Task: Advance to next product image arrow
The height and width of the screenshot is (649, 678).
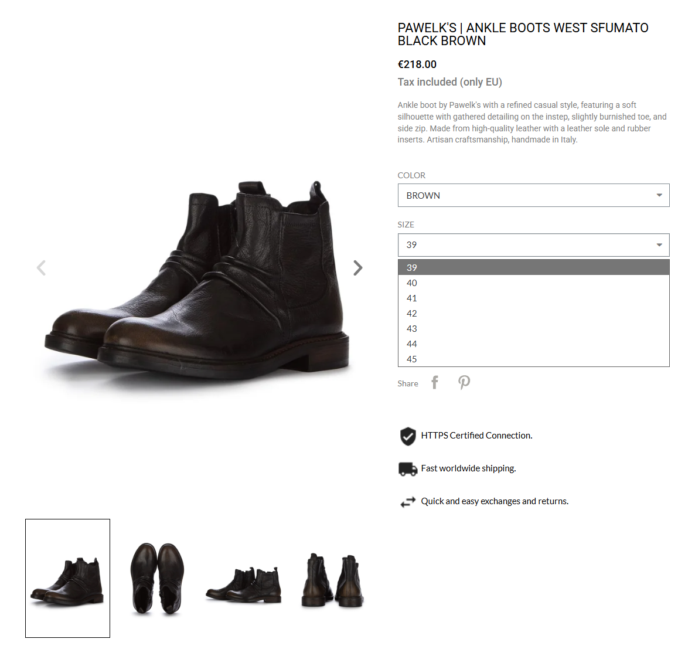Action: tap(357, 268)
